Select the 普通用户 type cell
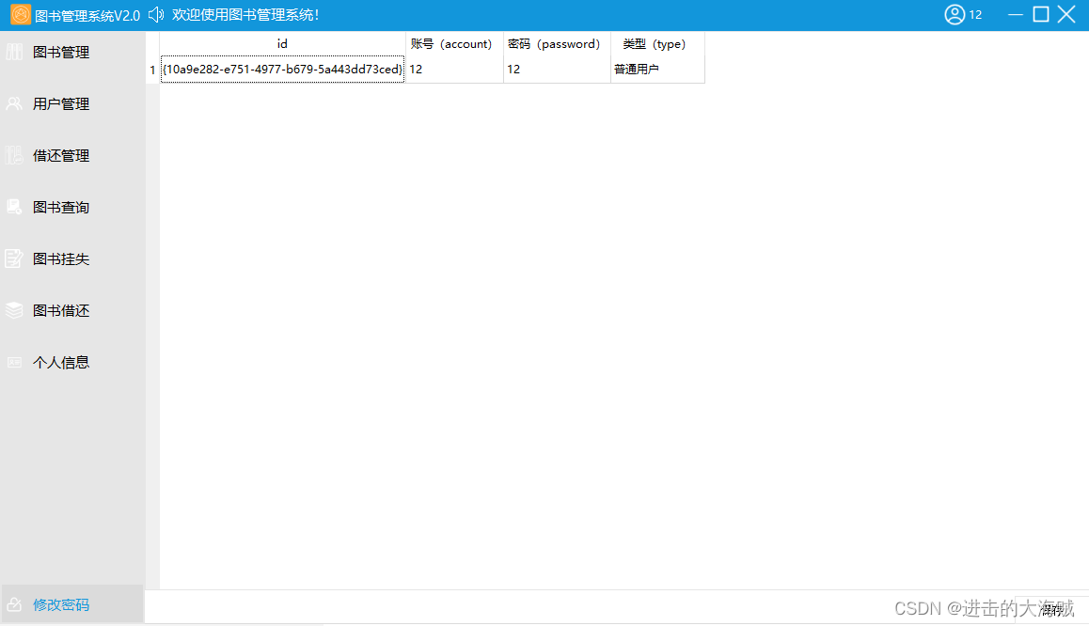1089x626 pixels. [657, 70]
